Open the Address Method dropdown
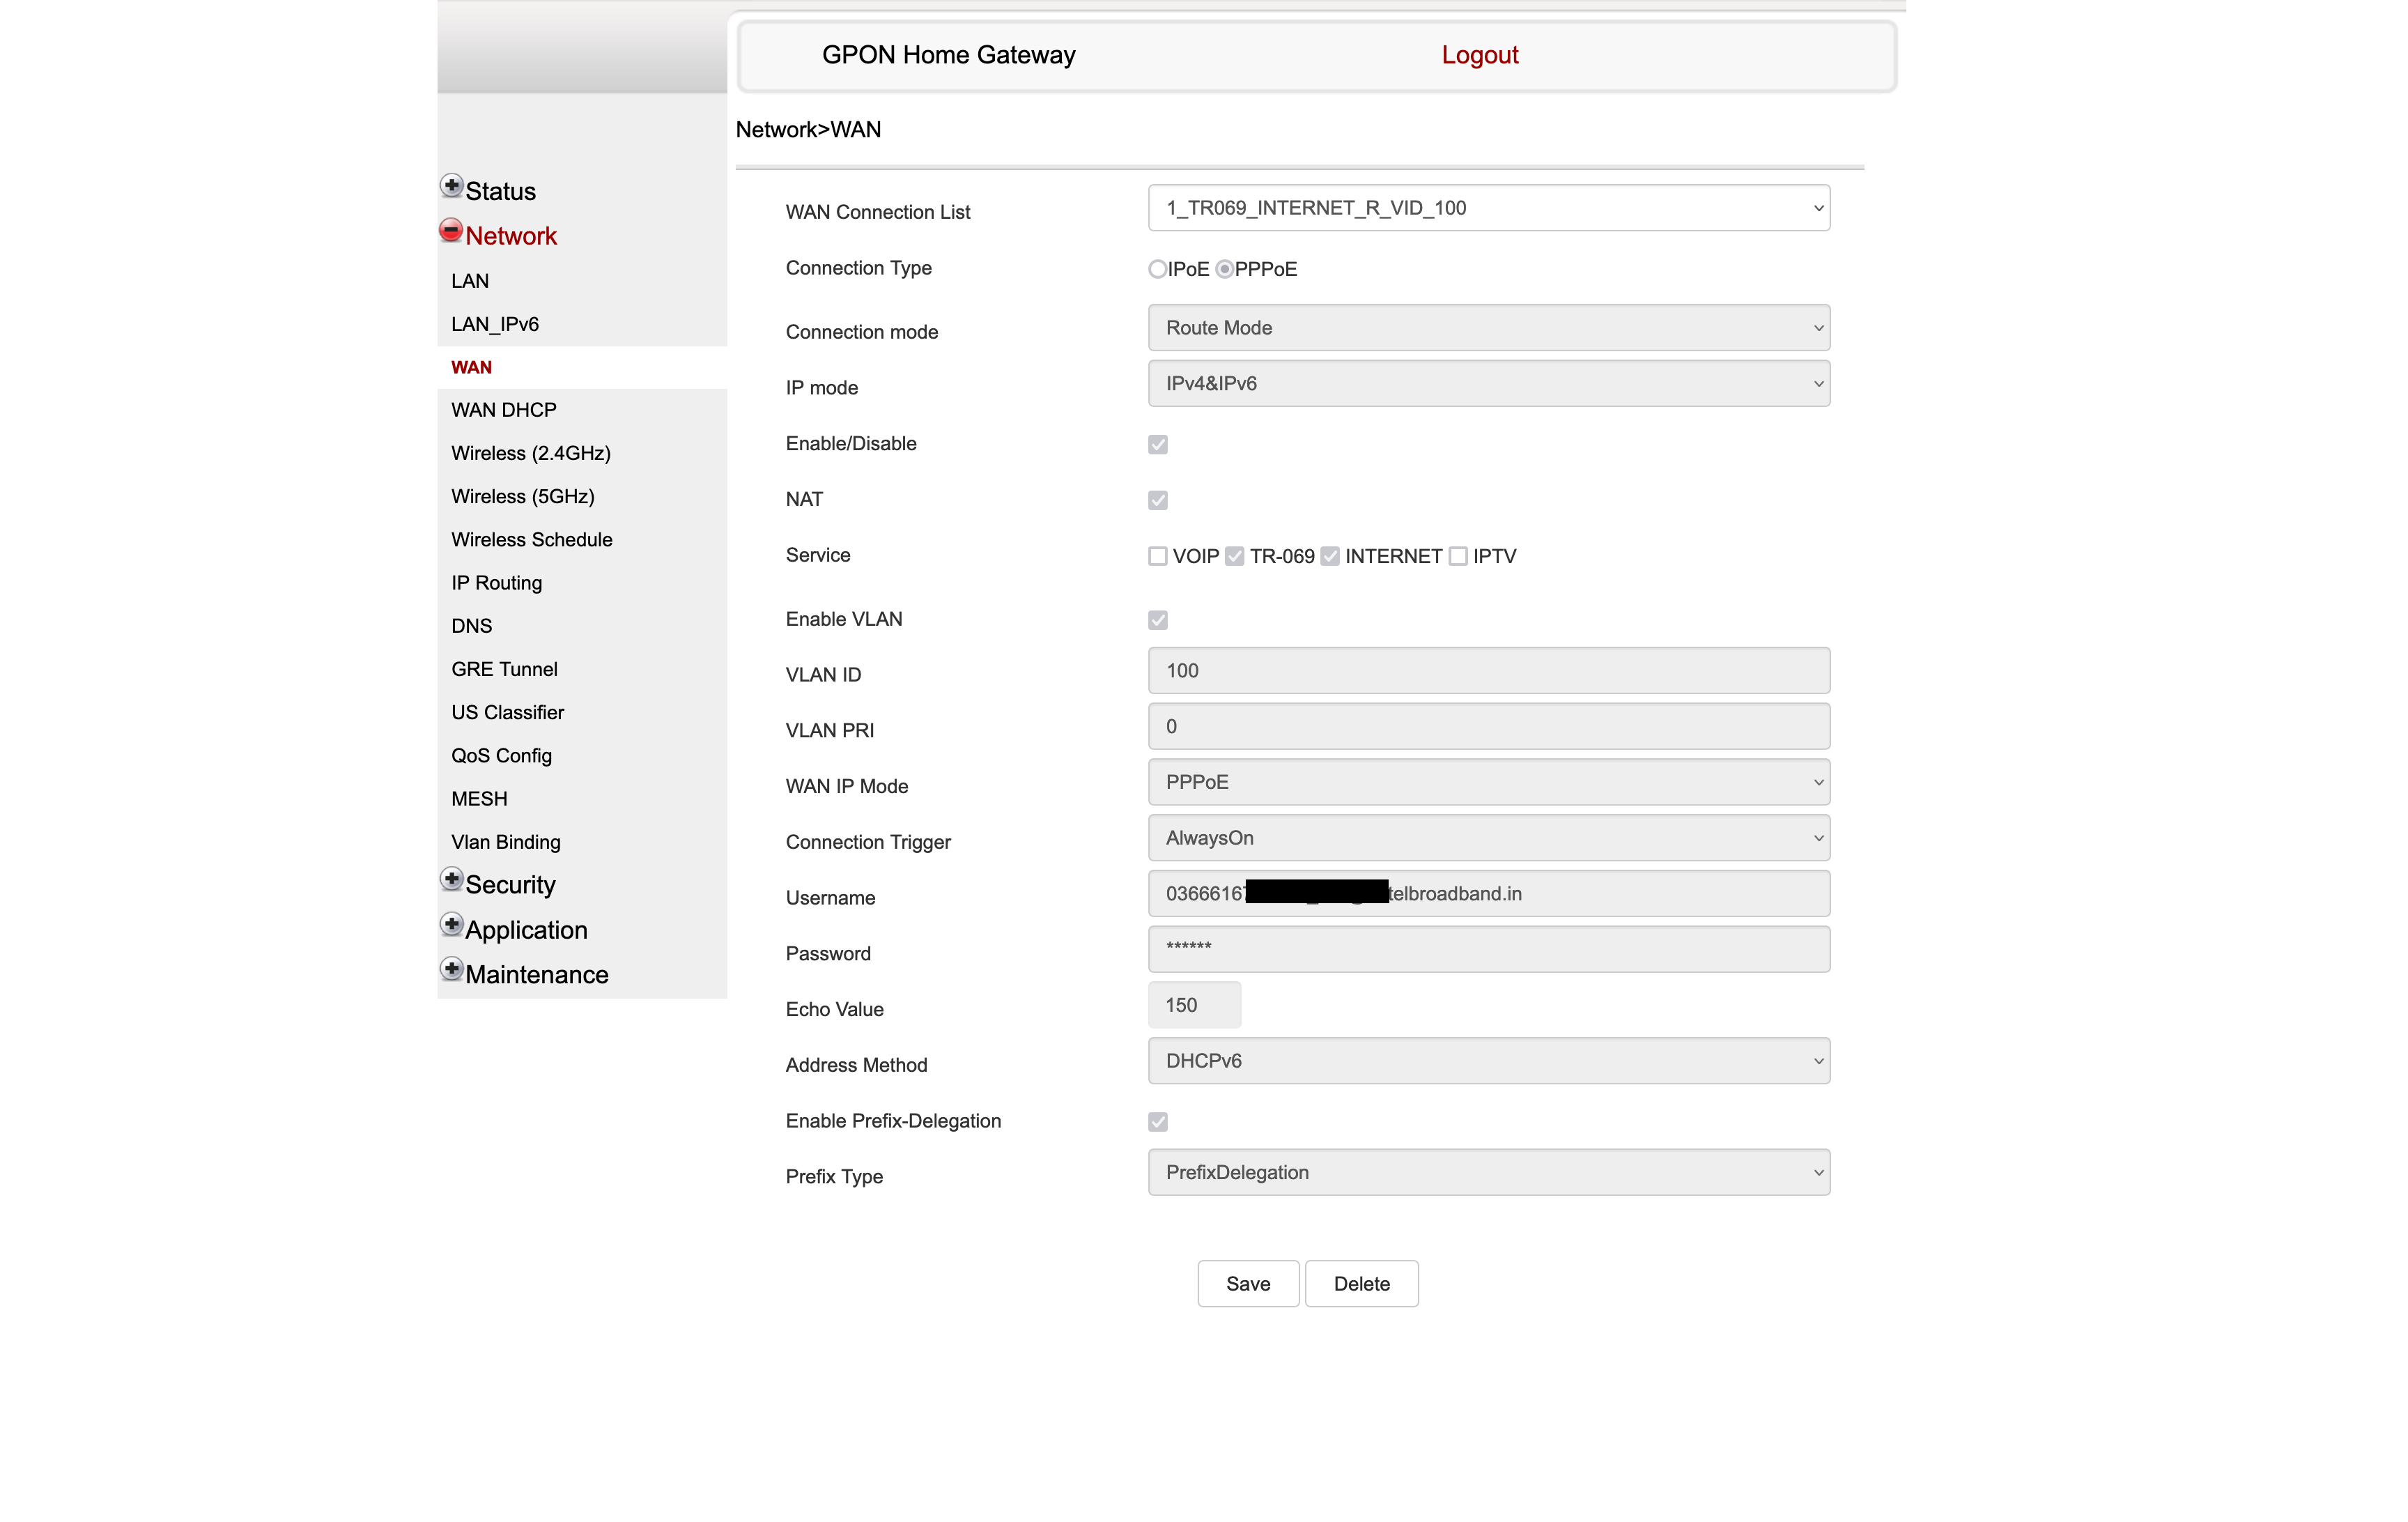 pos(1488,1061)
